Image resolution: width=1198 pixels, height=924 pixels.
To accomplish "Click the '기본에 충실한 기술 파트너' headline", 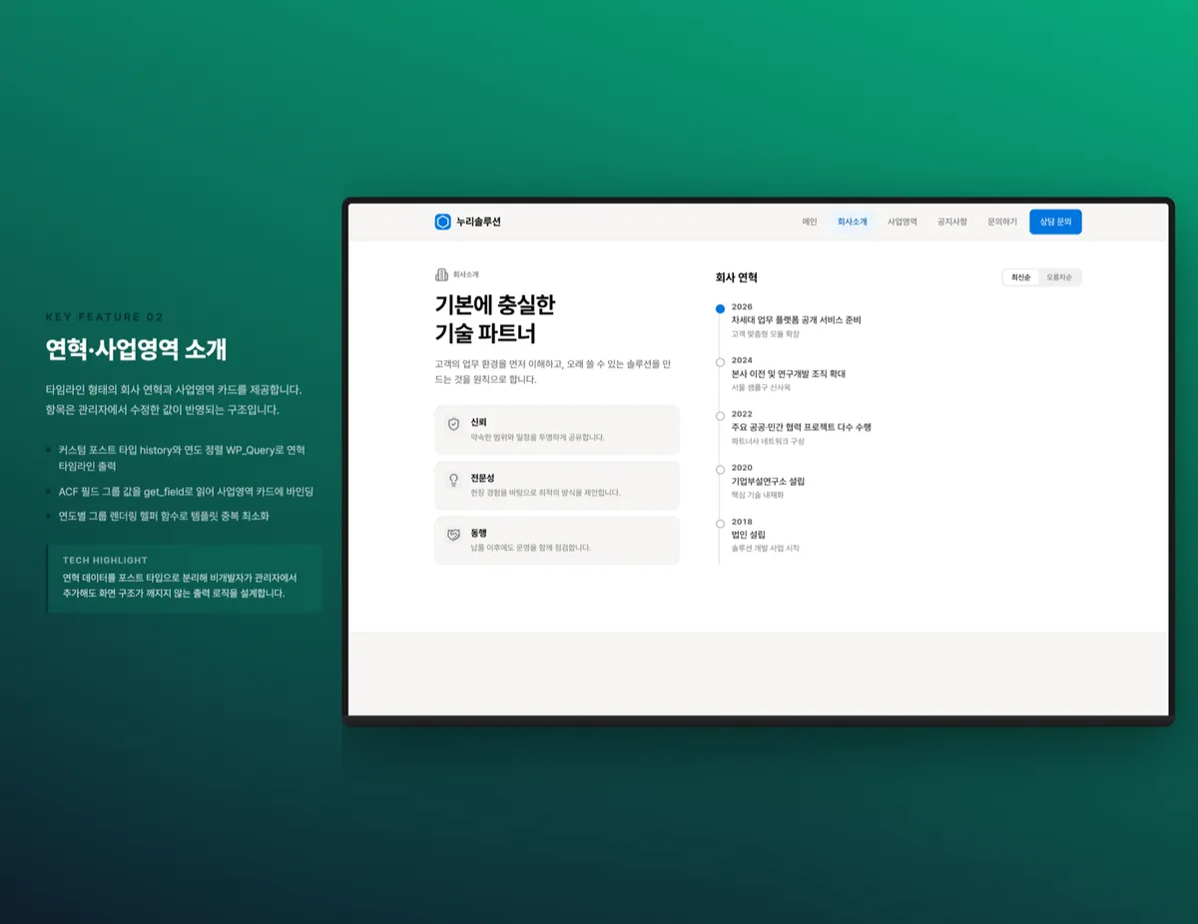I will pyautogui.click(x=495, y=318).
